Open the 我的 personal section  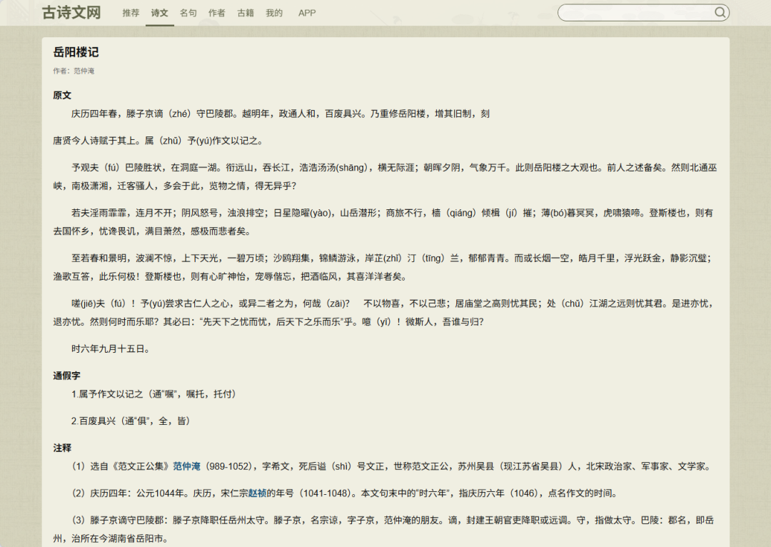274,12
